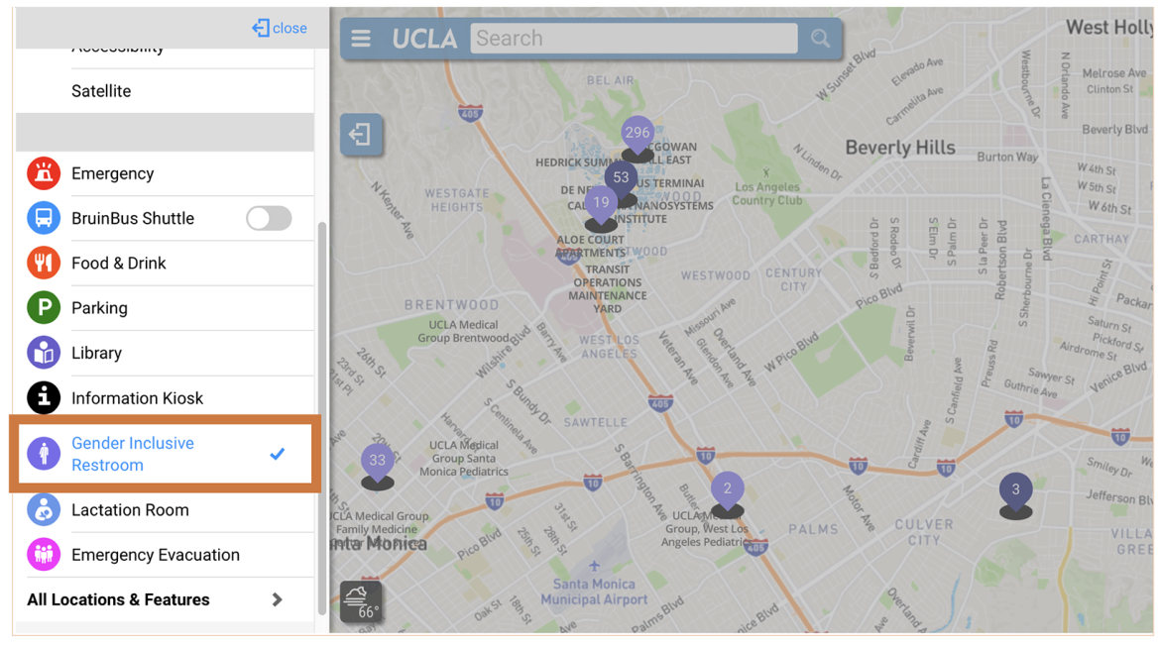The height and width of the screenshot is (646, 1160).
Task: Click into the Search field
Action: click(634, 39)
